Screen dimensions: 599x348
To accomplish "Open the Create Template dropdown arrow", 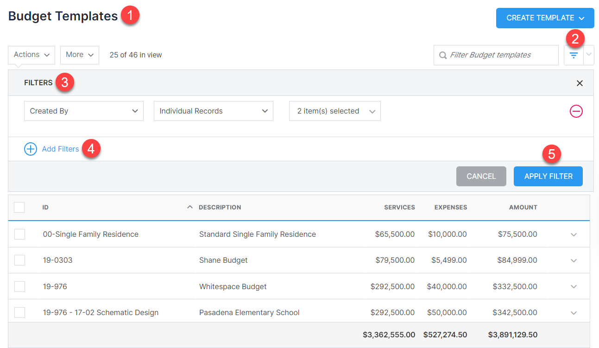I will coord(581,18).
